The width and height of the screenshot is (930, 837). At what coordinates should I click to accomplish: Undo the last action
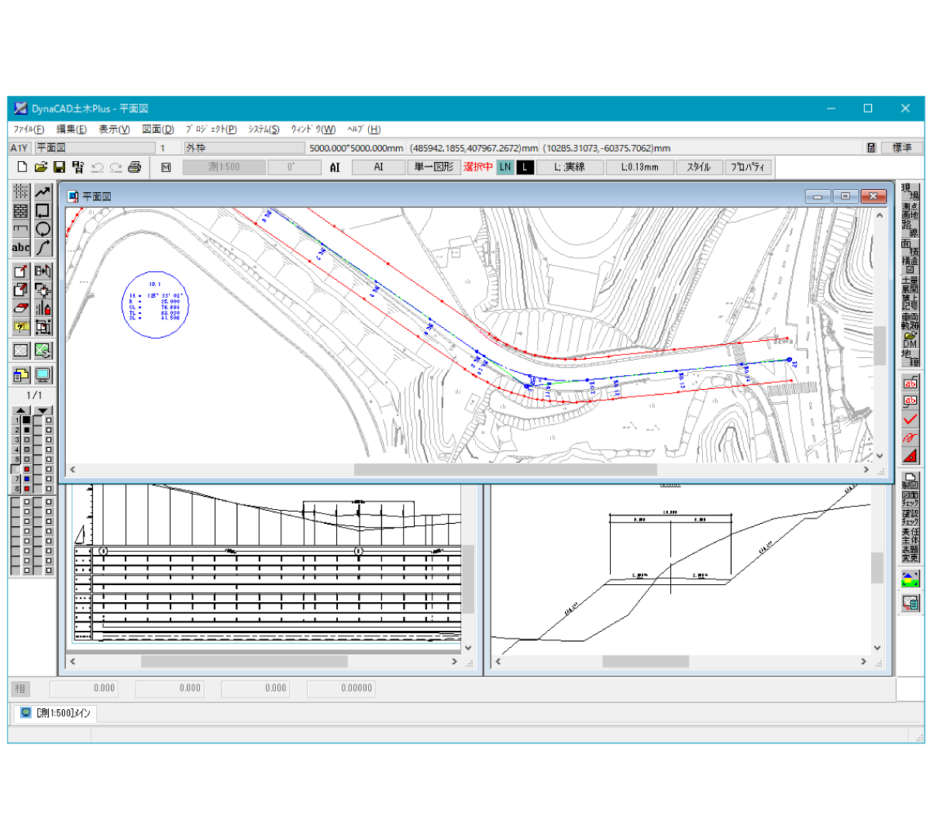click(97, 167)
